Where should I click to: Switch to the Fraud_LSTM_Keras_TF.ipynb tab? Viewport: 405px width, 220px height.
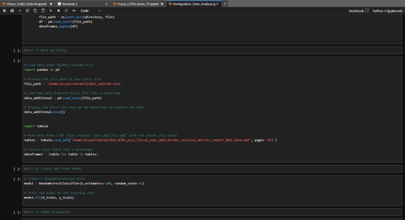click(138, 4)
